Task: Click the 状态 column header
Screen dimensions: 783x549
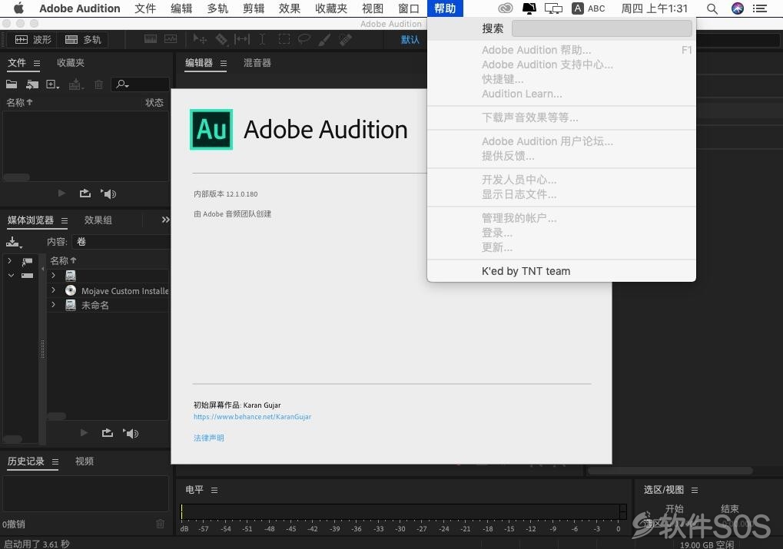Action: tap(154, 102)
